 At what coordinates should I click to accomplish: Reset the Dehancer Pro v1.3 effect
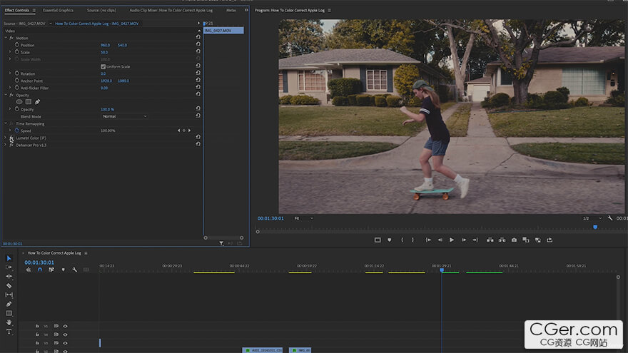coord(198,144)
